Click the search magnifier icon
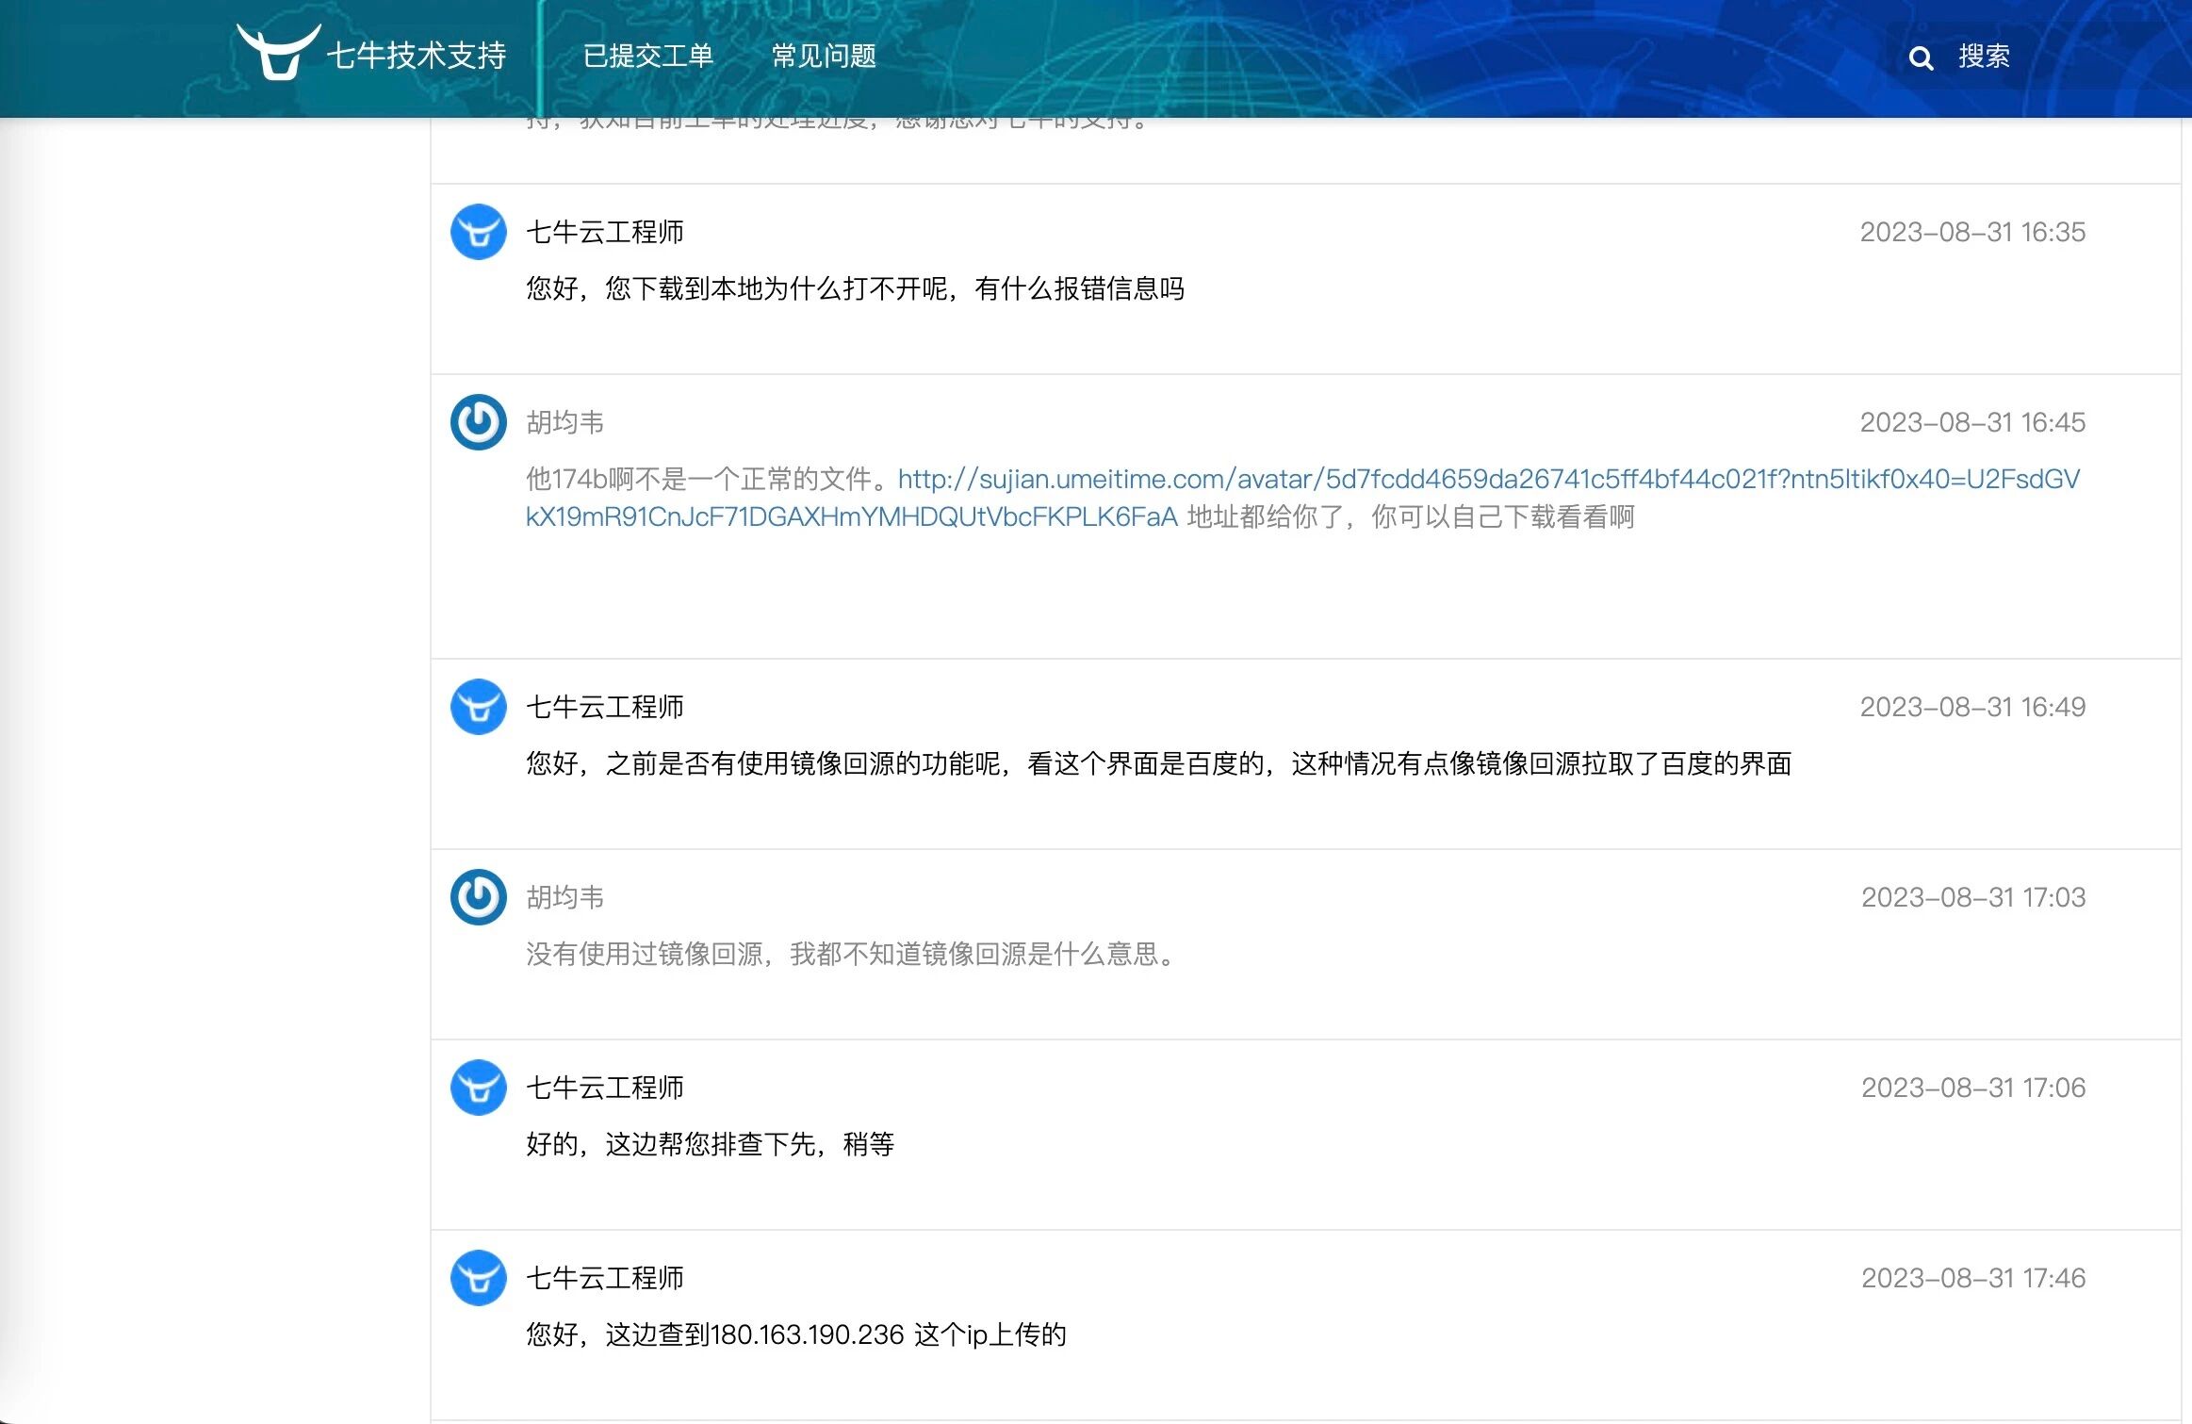The image size is (2192, 1424). 1920,58
